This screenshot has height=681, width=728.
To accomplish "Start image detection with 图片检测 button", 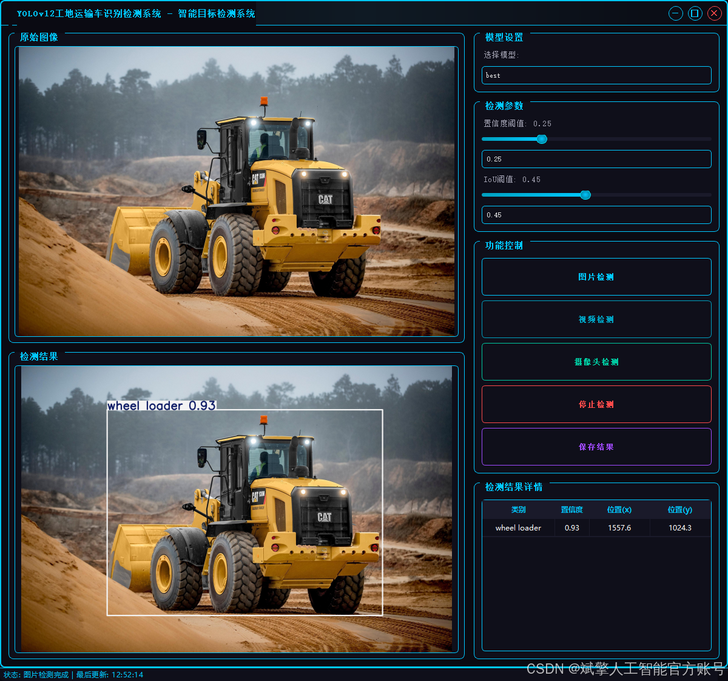I will point(596,277).
